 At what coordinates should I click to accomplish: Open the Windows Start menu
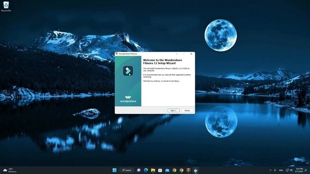pyautogui.click(x=114, y=170)
